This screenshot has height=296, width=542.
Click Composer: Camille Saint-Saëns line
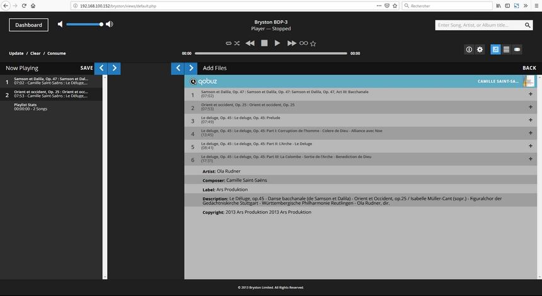[360, 180]
